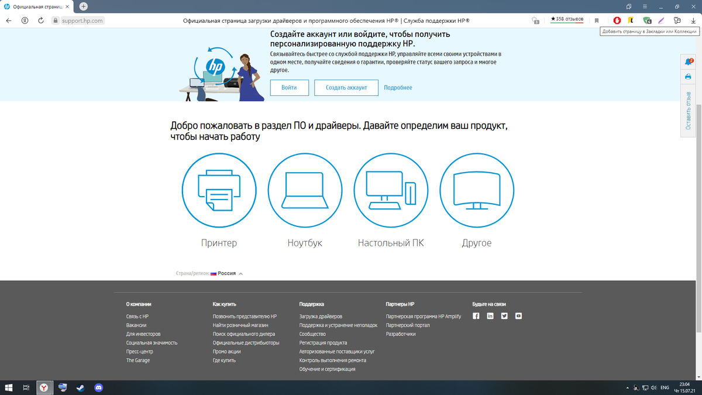
Task: Open HP Twitter page icon
Action: pos(504,316)
